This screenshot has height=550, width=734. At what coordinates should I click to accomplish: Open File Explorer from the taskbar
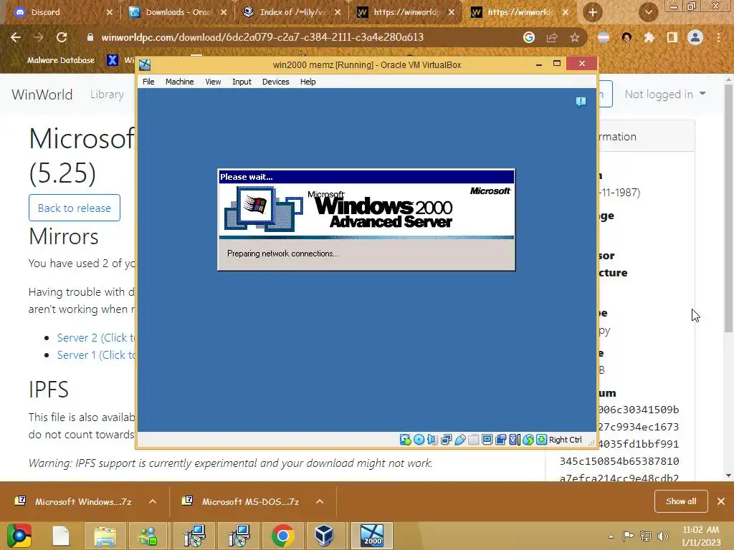105,536
